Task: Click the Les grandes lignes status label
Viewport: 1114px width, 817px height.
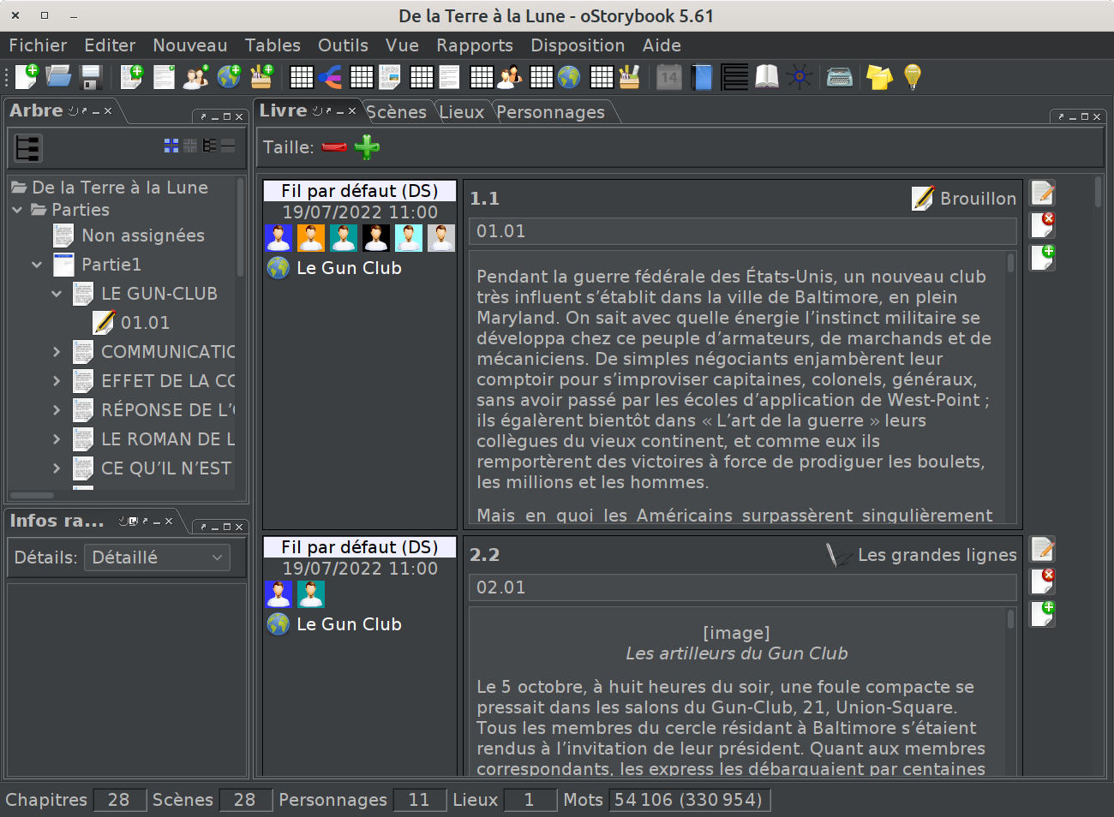Action: click(937, 555)
